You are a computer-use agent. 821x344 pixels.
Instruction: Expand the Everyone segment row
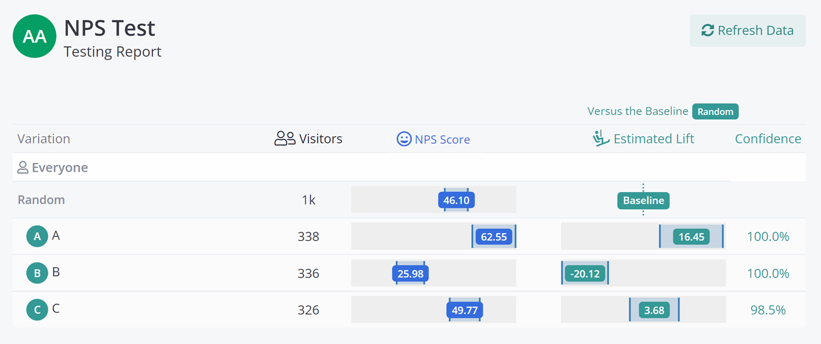[x=59, y=168]
